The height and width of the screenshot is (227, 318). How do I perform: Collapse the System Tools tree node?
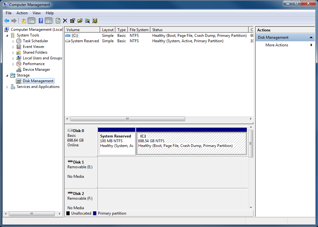[7, 36]
